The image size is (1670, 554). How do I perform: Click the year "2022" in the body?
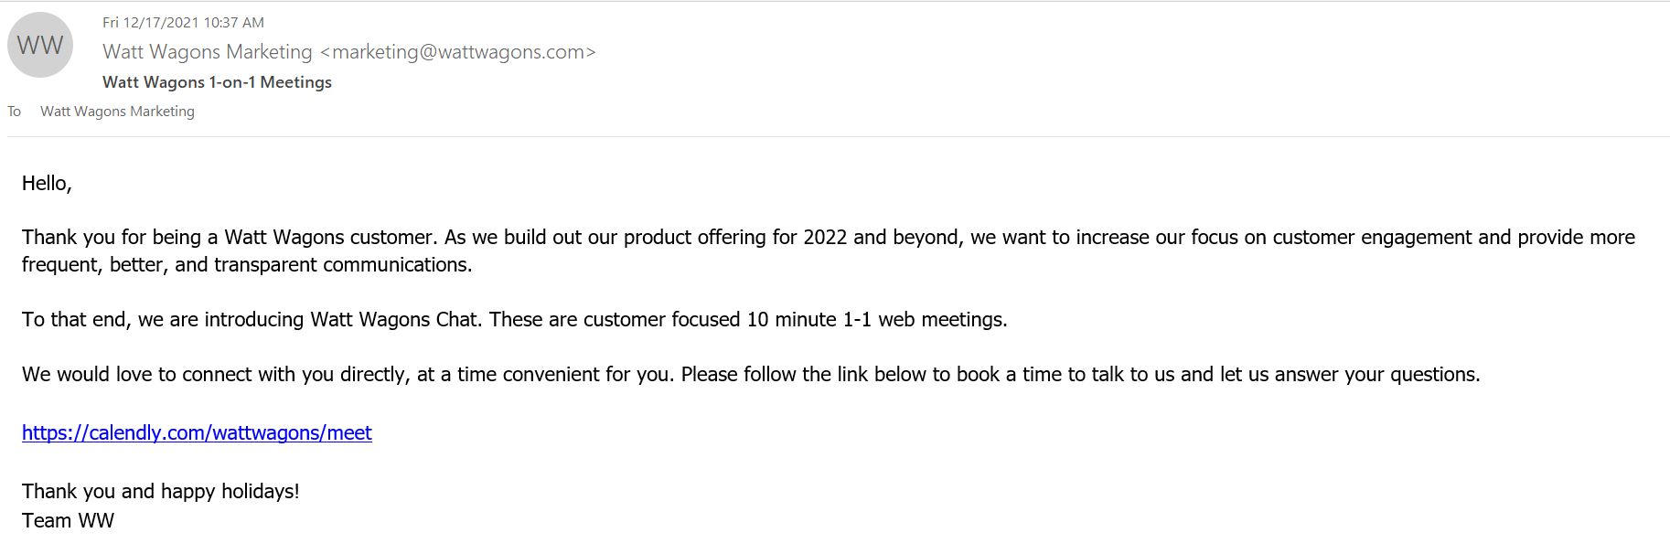(825, 237)
